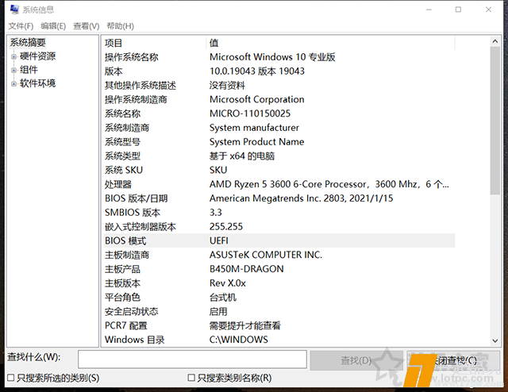Image resolution: width=508 pixels, height=392 pixels.
Task: Select the 平台角色 row
Action: [x=279, y=298]
